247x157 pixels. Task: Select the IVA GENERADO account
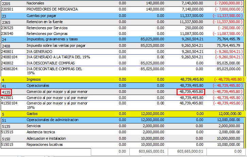pyautogui.click(x=39, y=52)
